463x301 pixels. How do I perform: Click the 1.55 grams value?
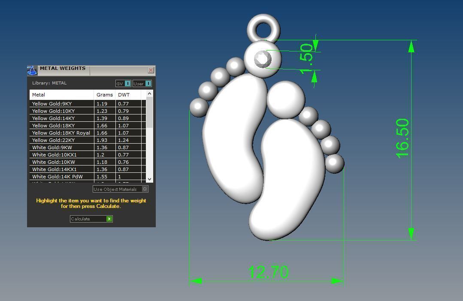click(102, 177)
